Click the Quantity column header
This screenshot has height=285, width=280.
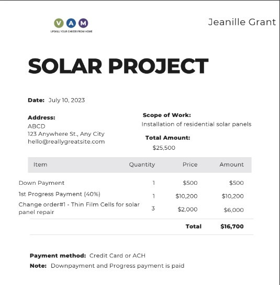(142, 164)
